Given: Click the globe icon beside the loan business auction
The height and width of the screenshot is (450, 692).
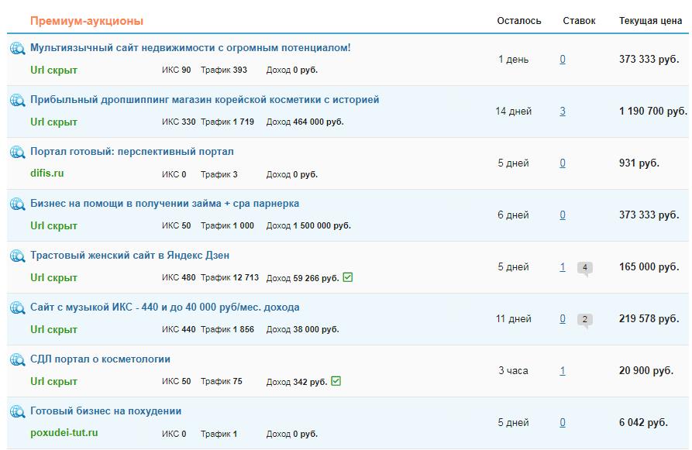Looking at the screenshot, I should (18, 204).
